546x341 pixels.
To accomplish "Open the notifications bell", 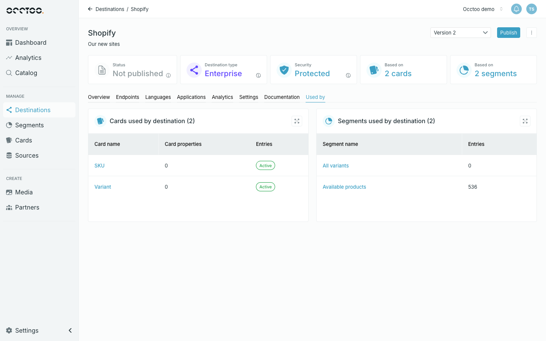I will pos(516,9).
